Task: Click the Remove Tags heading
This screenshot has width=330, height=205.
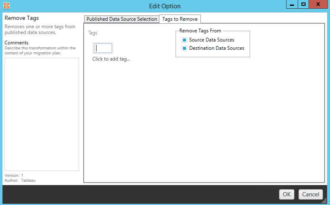Action: pos(22,18)
